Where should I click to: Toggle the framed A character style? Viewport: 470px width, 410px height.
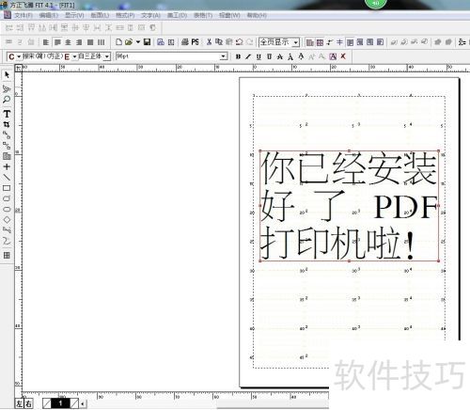tap(333, 56)
